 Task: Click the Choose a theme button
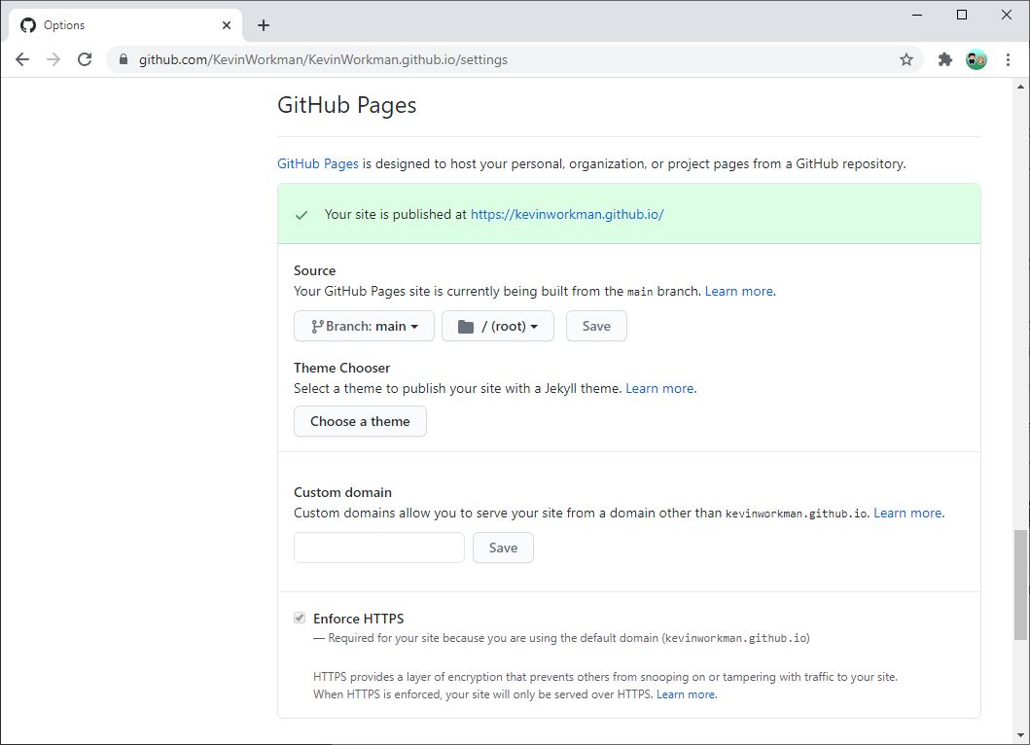[360, 421]
